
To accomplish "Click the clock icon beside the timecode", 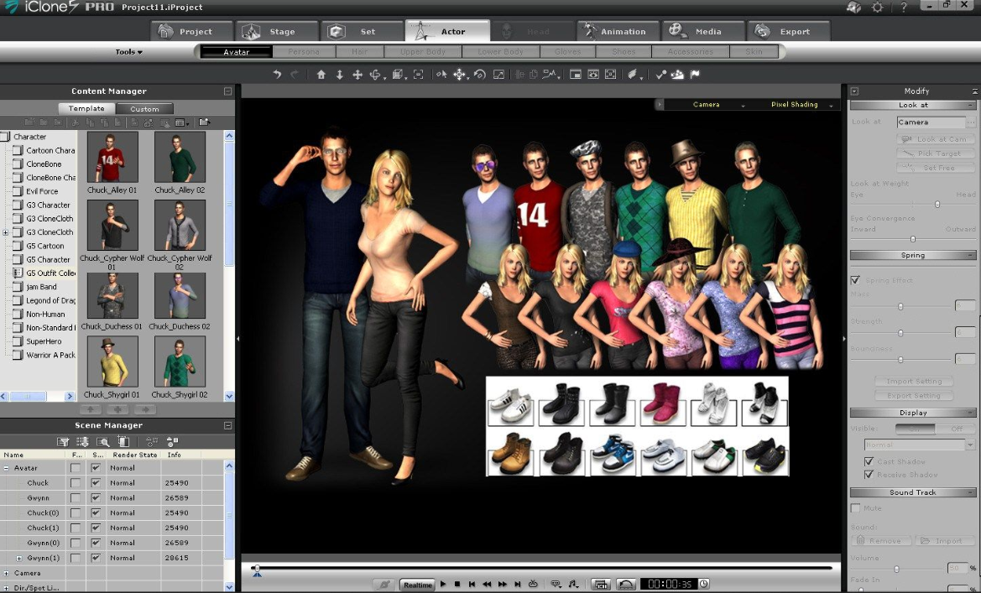I will click(x=704, y=584).
